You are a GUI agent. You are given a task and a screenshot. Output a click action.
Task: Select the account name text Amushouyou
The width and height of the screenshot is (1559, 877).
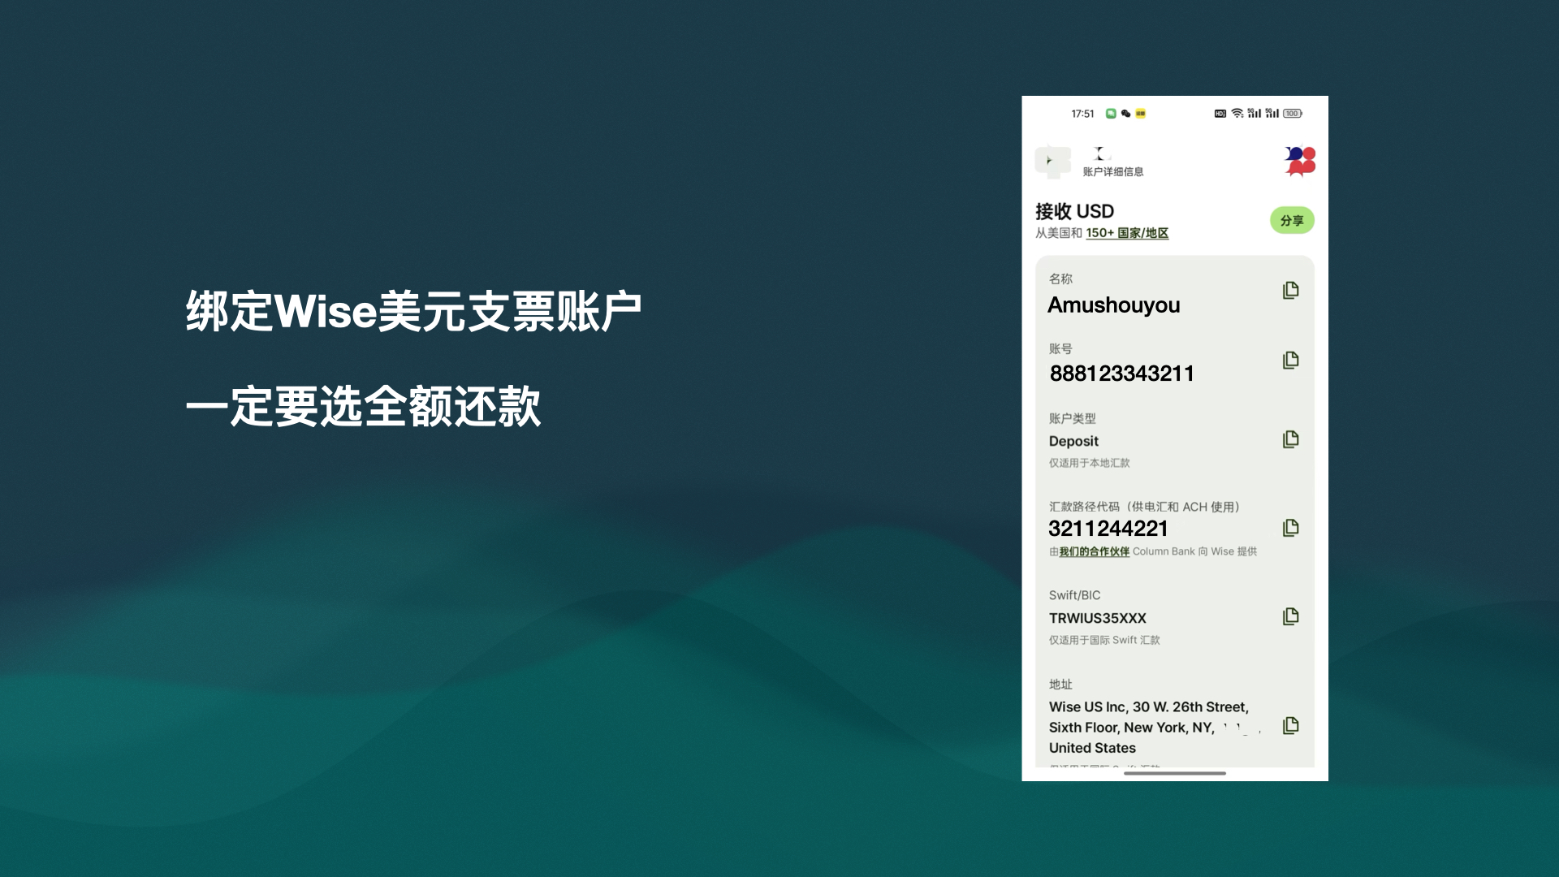[x=1113, y=305]
